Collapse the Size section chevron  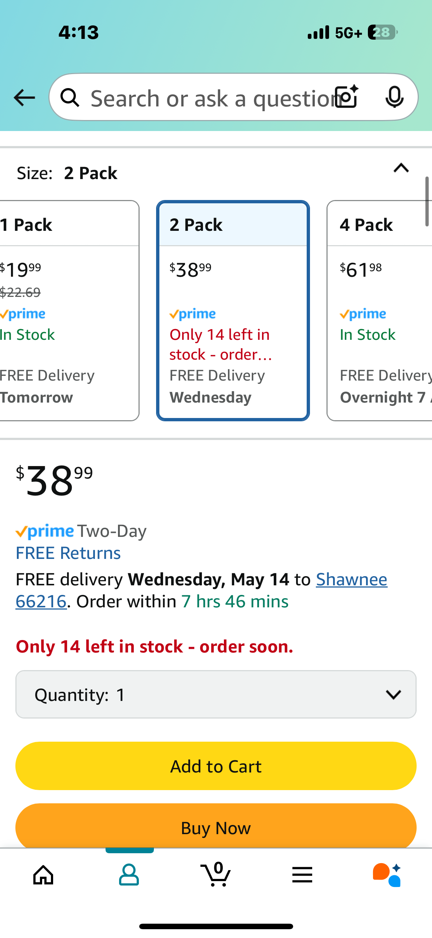(401, 168)
